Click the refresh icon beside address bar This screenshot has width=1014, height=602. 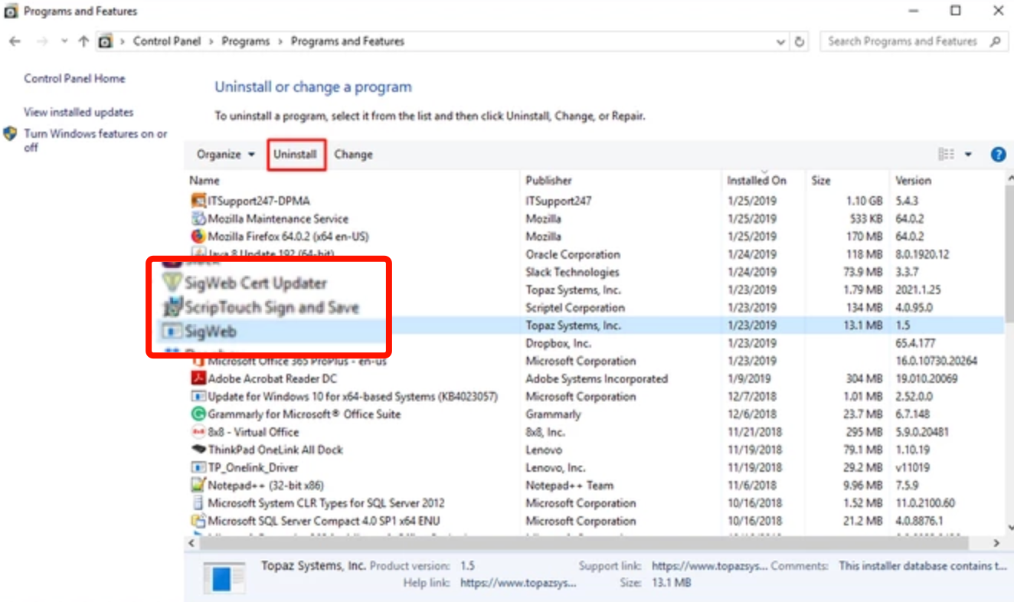tap(800, 42)
